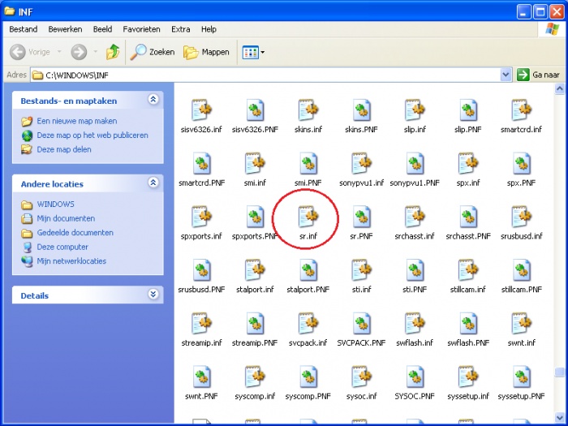This screenshot has height=426, width=568.
Task: Click stalport.PNF file icon
Action: tap(308, 270)
